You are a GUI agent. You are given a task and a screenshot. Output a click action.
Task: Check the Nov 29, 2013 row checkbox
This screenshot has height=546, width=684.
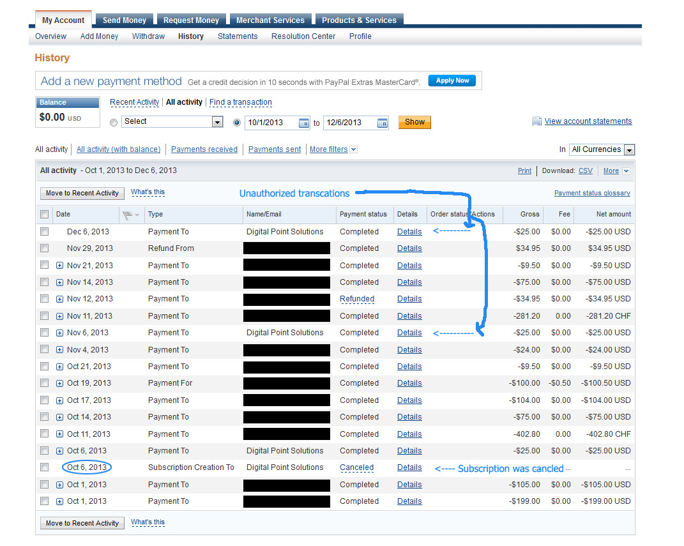[x=44, y=248]
